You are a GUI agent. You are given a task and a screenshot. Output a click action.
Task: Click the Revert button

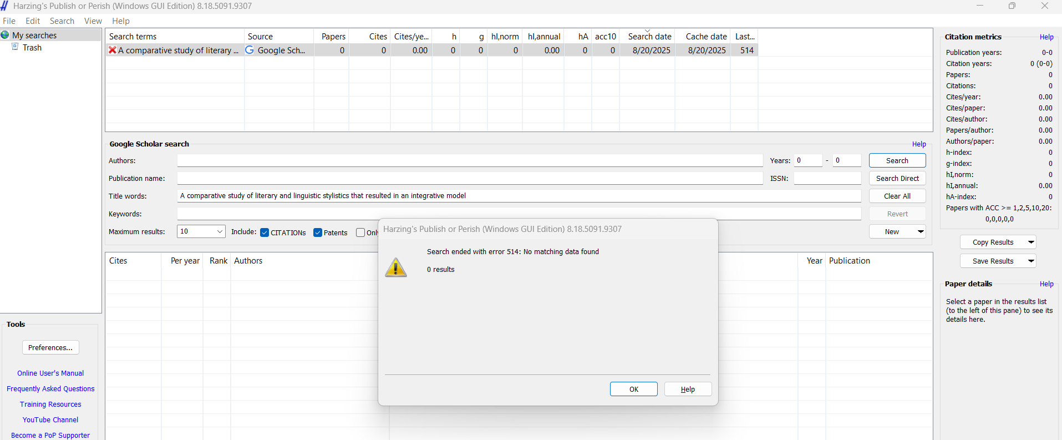(897, 214)
